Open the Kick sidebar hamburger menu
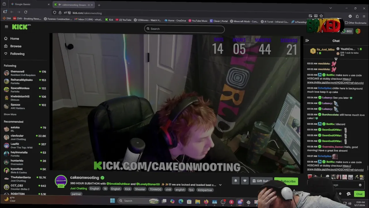This screenshot has width=369, height=208. 6,27
